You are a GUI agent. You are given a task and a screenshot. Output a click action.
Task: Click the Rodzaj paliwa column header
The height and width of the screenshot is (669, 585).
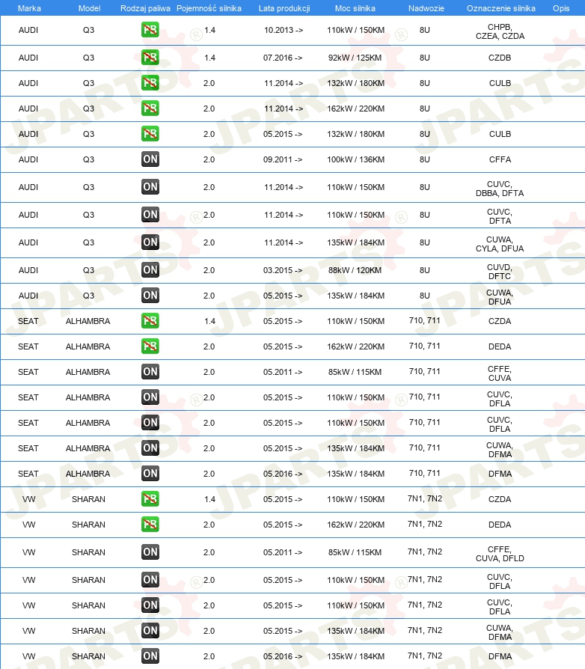coord(145,8)
